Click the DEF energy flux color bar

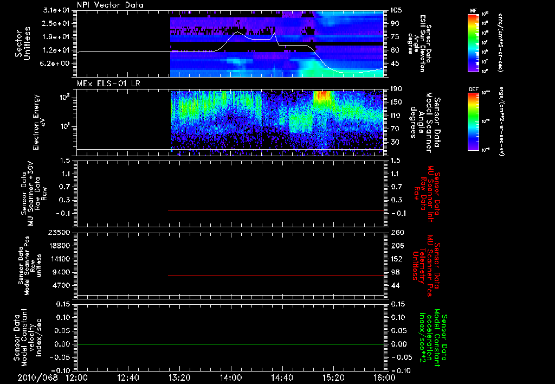474,121
